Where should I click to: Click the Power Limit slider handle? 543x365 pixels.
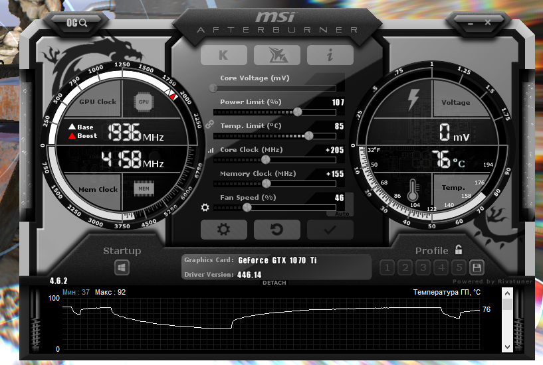click(298, 111)
